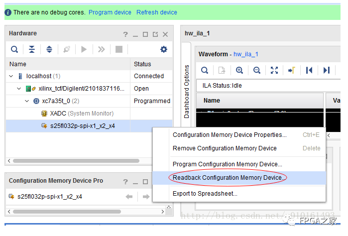Choose Remove Configuration Memory Device
This screenshot has height=236, width=348.
[x=239, y=148]
